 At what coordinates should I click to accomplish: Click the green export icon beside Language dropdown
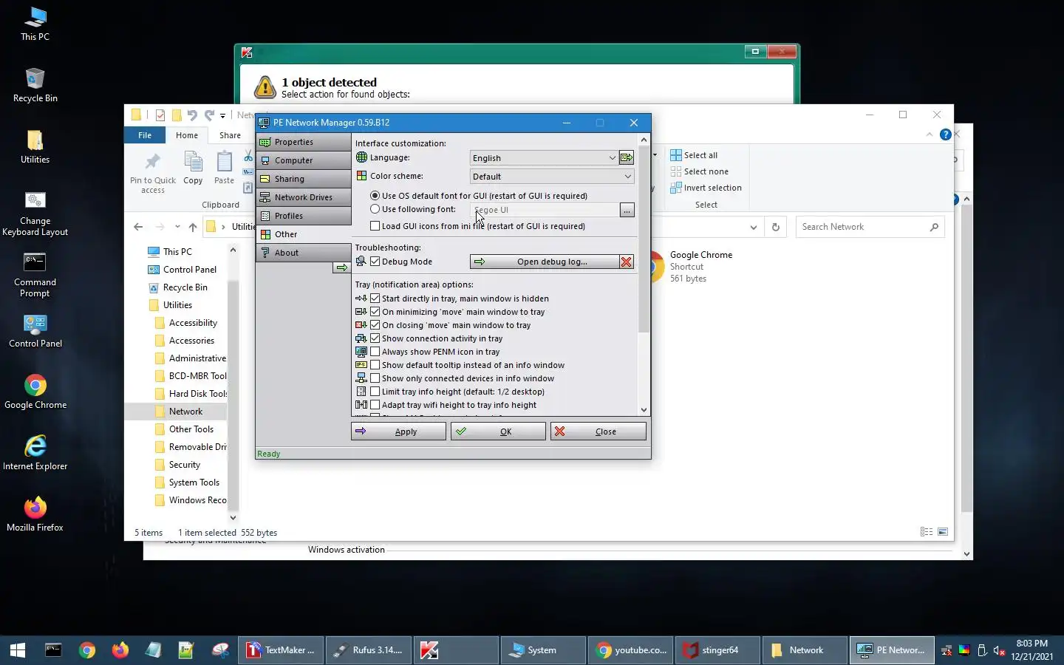click(x=627, y=157)
